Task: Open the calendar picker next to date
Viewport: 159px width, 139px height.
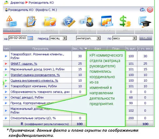Action: pos(30,38)
